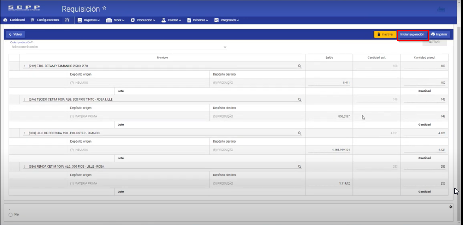The height and width of the screenshot is (225, 463).
Task: Click Cantidad atend. field 253 for RENDA row
Action: pyautogui.click(x=424, y=167)
